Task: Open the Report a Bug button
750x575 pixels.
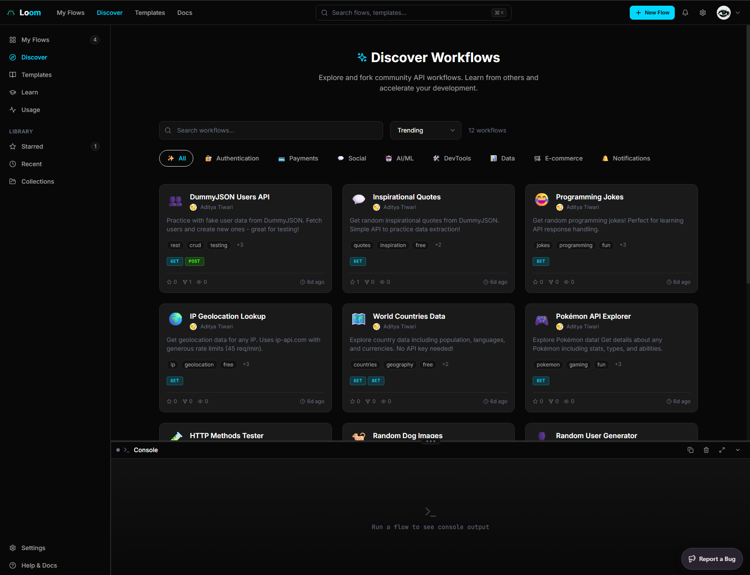Action: click(712, 558)
